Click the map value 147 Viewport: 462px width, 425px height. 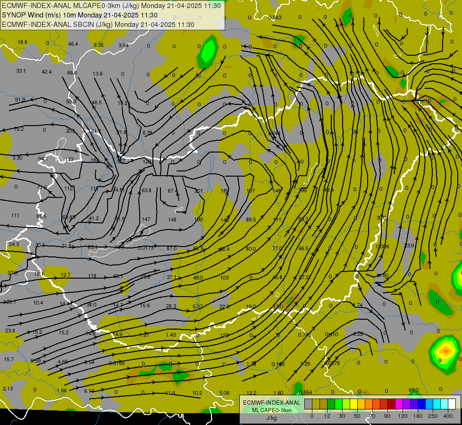pyautogui.click(x=146, y=220)
